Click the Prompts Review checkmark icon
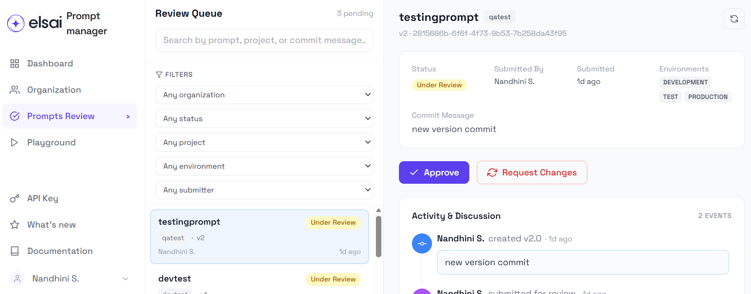The width and height of the screenshot is (751, 294). [15, 116]
